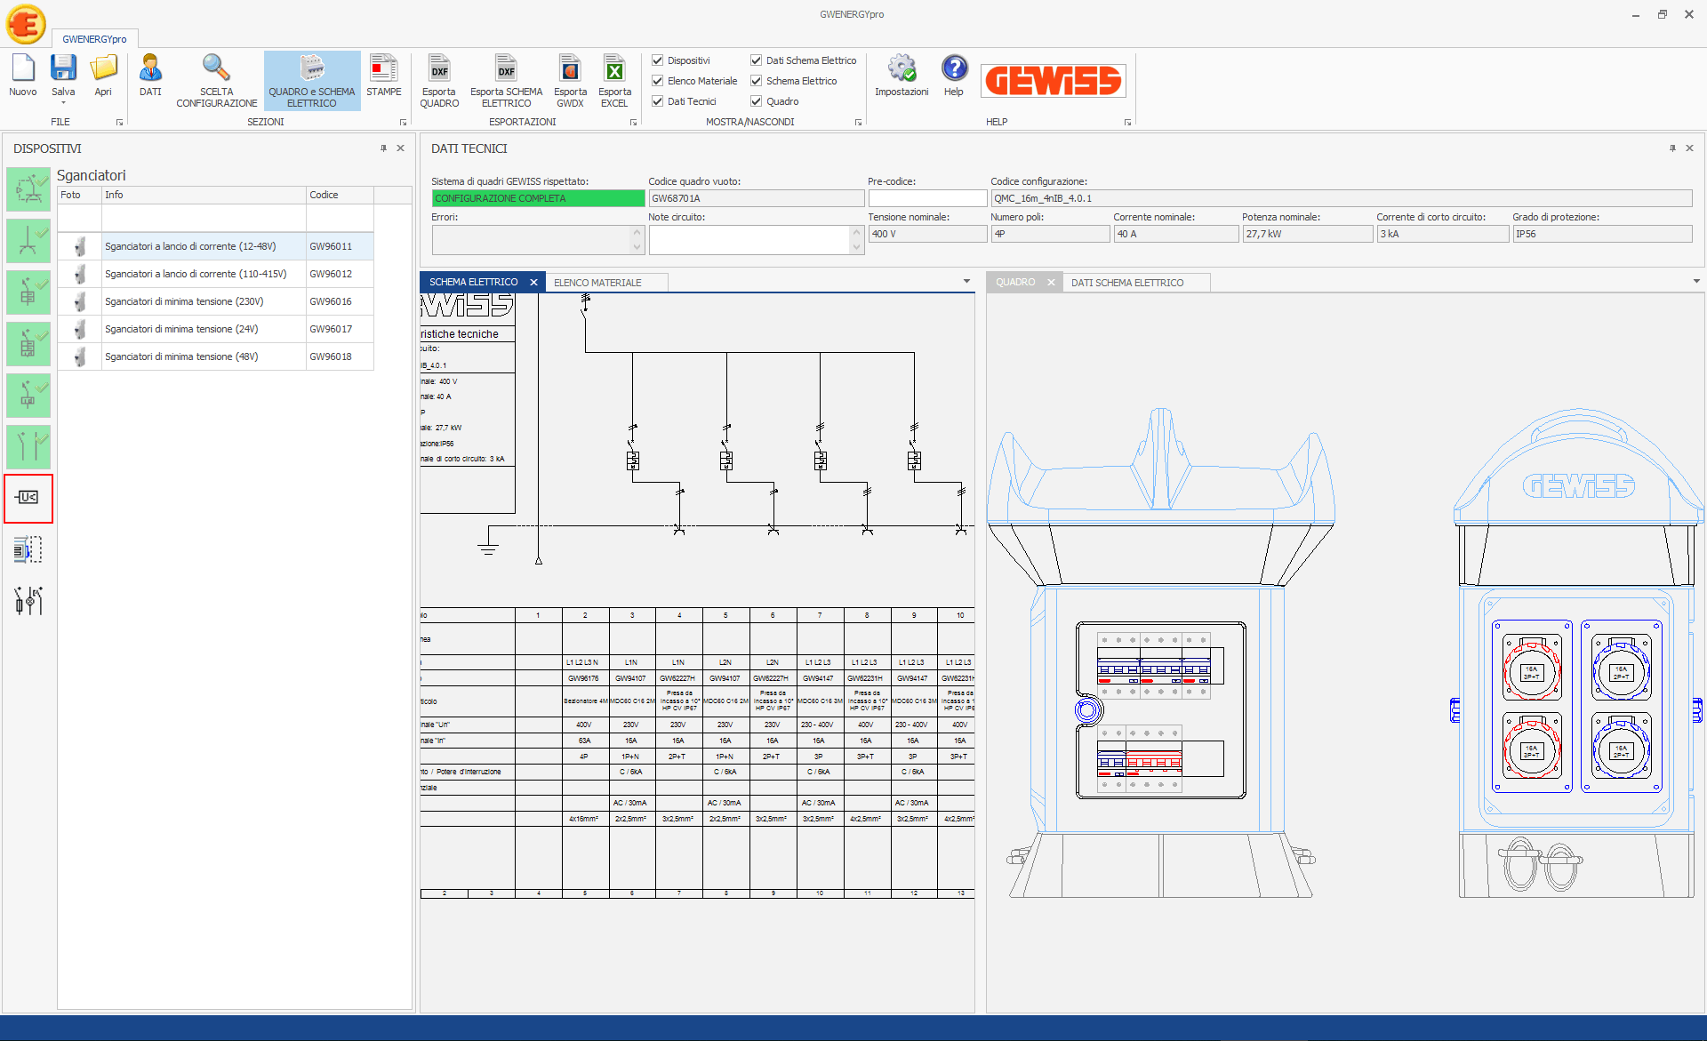Open SCELTA CONFIGURAZIONE section
Viewport: 1707px width, 1041px height.
[x=216, y=81]
